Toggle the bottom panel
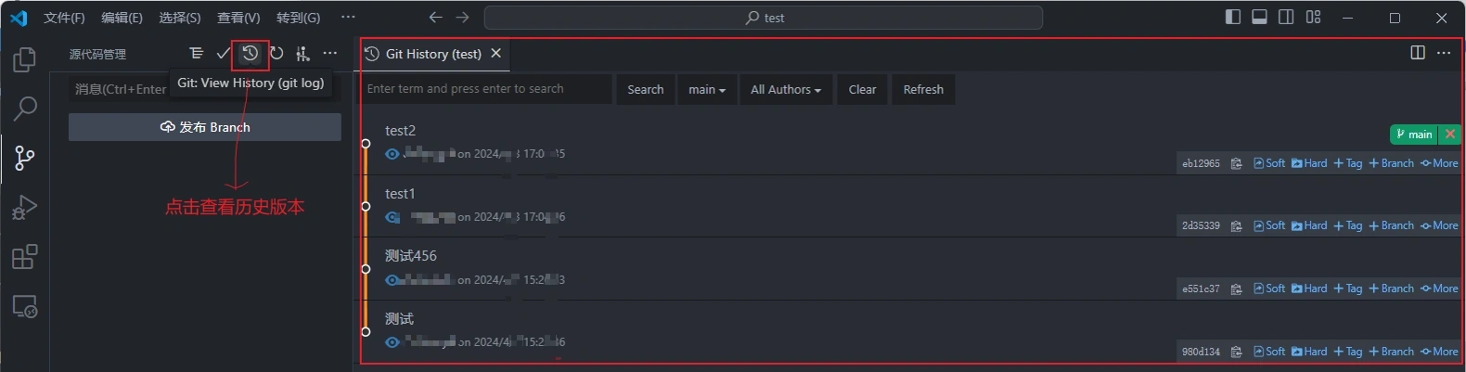Viewport: 1466px width, 372px height. 1259,17
